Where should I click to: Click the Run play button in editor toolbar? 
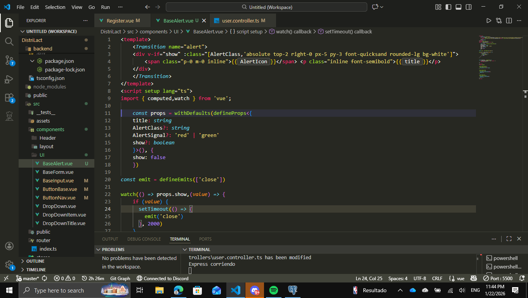489,21
